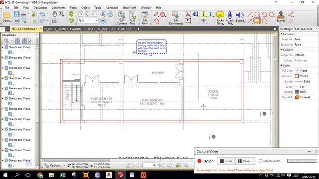Click the Save floppy disk icon
Screen dimensions: 319x179
[17, 14]
